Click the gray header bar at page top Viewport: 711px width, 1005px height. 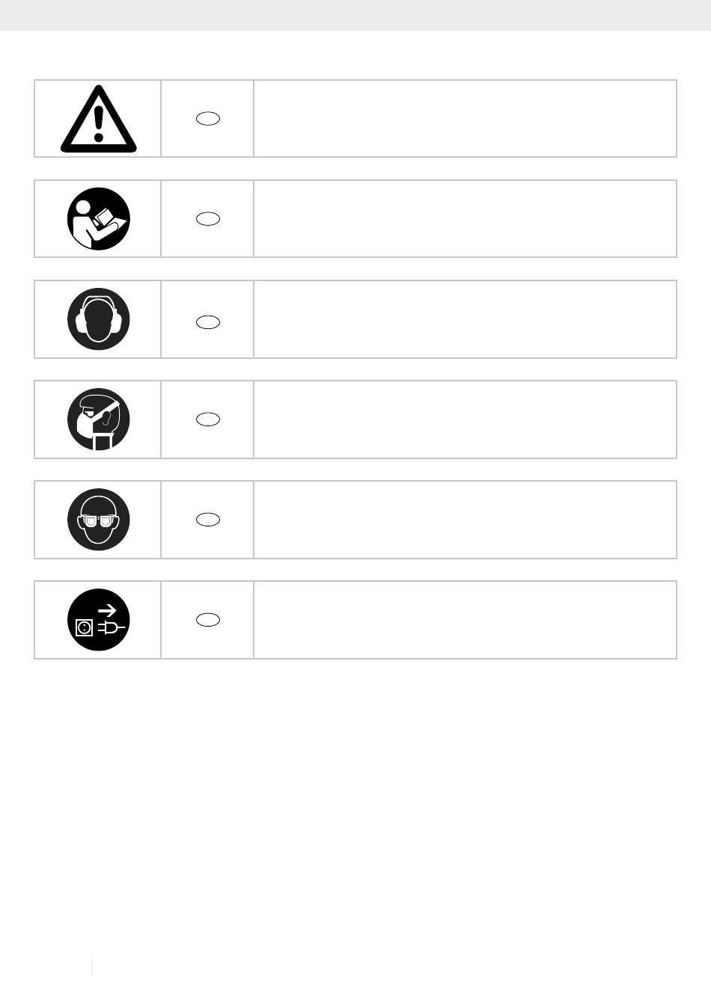(x=355, y=15)
